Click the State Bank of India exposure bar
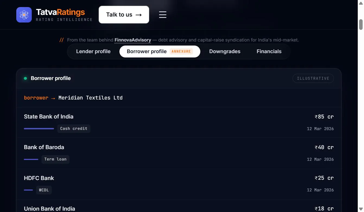The image size is (364, 212). pos(39,129)
